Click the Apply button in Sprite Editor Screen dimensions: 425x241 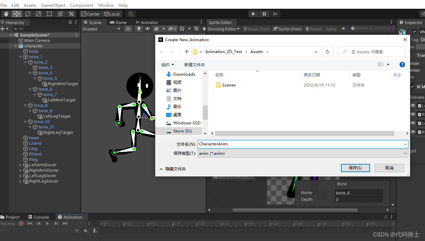click(x=331, y=29)
